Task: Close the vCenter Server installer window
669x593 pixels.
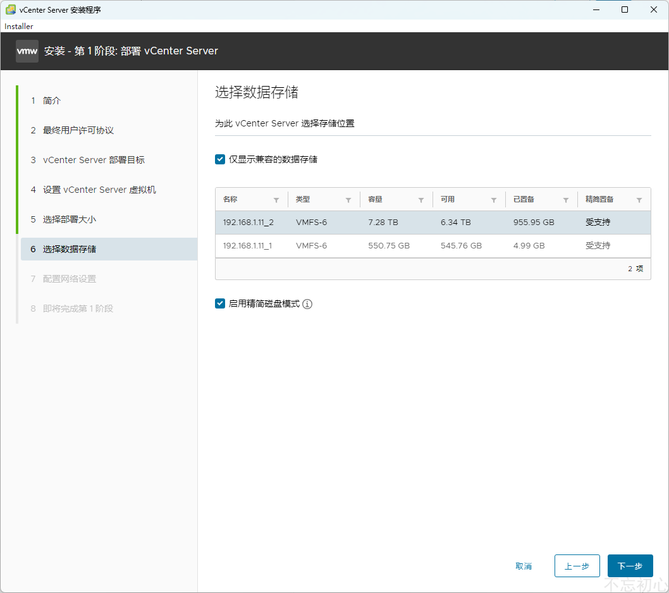Action: (653, 10)
